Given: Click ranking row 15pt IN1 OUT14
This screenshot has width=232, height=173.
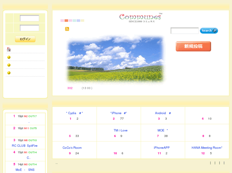Looking at the screenshot, I should (x=25, y=152).
